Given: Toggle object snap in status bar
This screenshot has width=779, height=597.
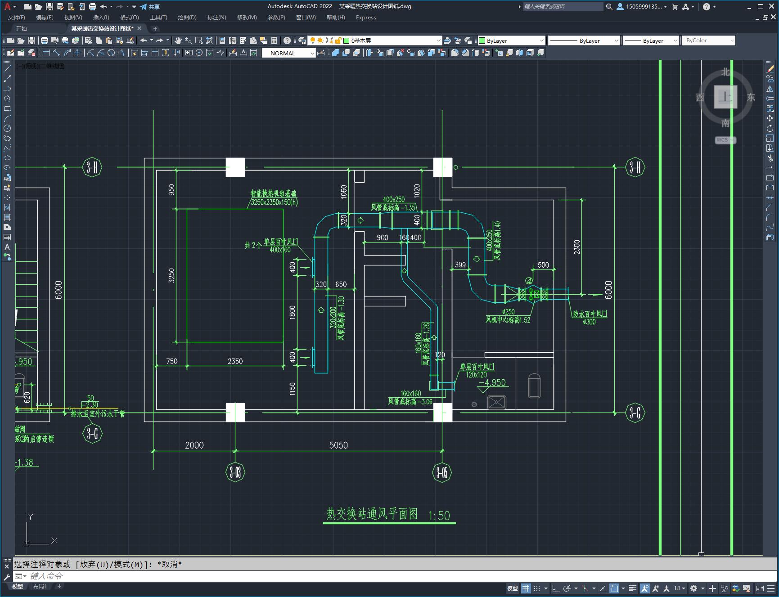Looking at the screenshot, I should (x=615, y=588).
